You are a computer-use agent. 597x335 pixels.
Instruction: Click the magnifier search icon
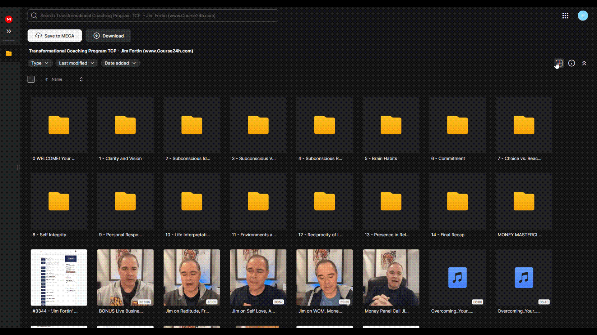click(34, 16)
